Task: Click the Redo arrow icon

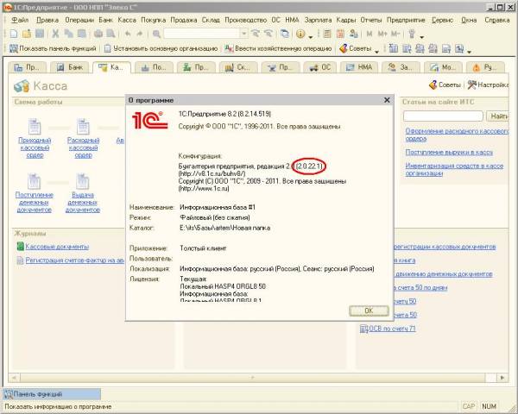Action: (140, 34)
